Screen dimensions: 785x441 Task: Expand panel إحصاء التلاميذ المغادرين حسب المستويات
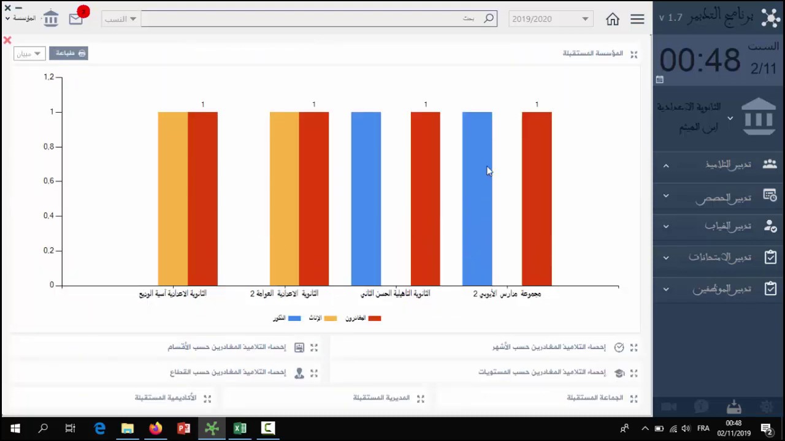pos(634,372)
